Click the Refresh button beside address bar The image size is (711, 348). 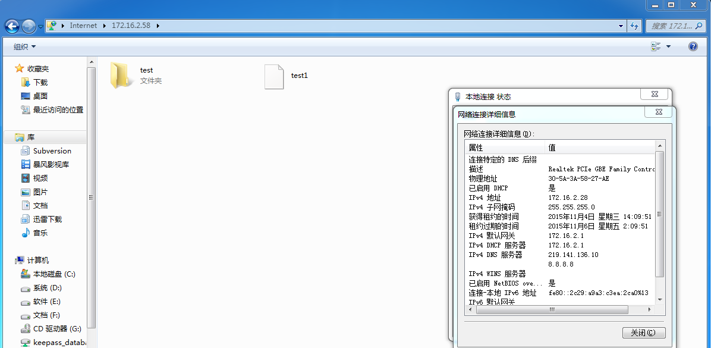click(x=634, y=26)
